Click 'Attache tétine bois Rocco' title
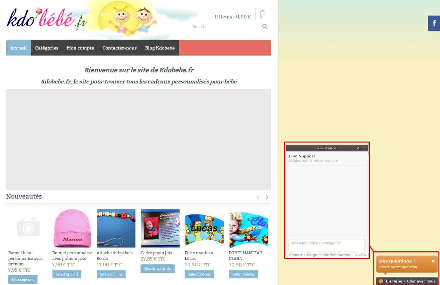 tap(114, 255)
